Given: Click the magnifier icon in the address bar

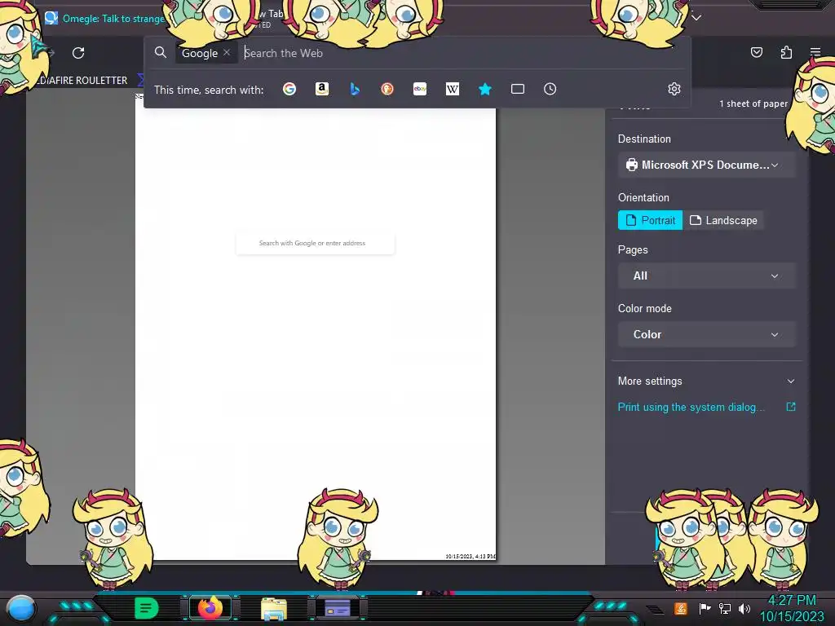Looking at the screenshot, I should tap(161, 52).
